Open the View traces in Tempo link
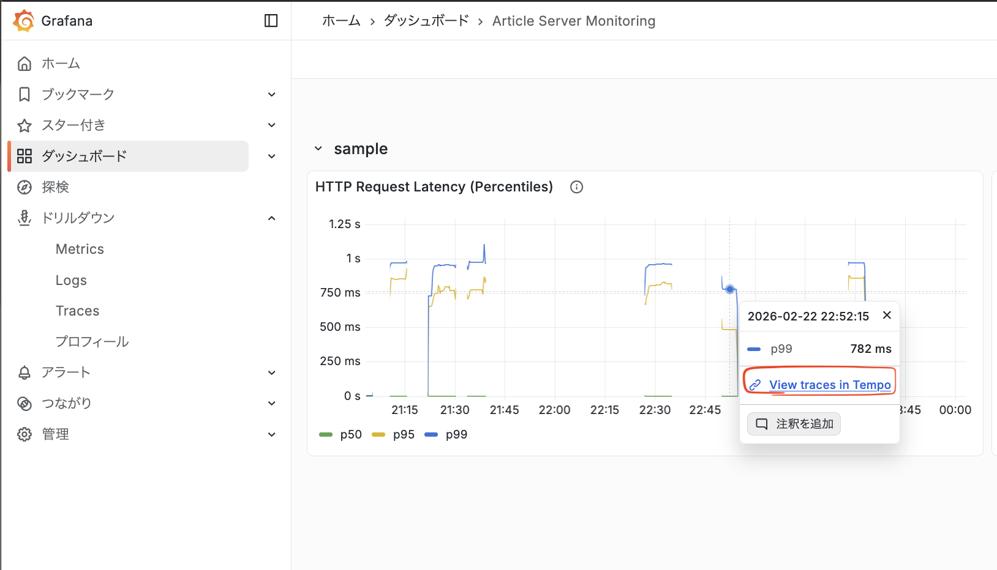The height and width of the screenshot is (570, 997). tap(830, 385)
